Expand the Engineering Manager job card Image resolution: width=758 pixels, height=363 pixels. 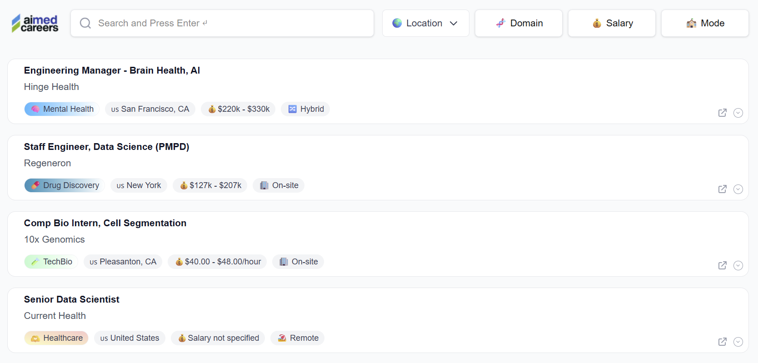(738, 113)
